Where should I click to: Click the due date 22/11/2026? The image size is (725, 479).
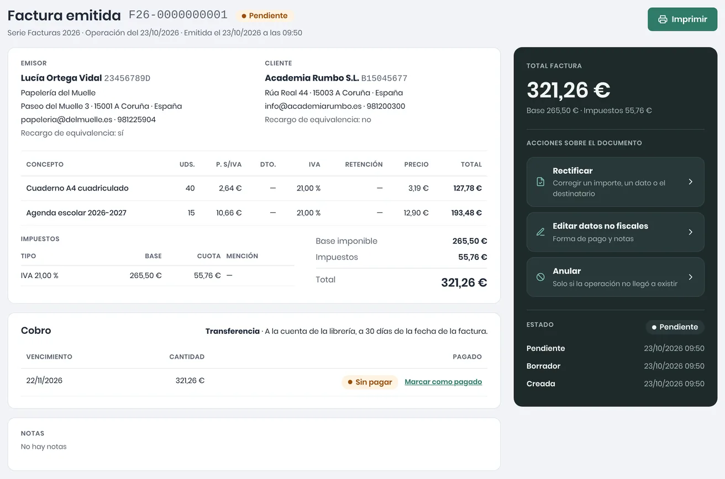pyautogui.click(x=44, y=380)
